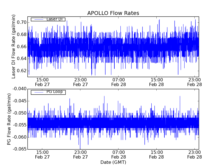The height and width of the screenshot is (166, 221).
Task: Click the 0.62 tick label on top plot
Action: click(22, 71)
